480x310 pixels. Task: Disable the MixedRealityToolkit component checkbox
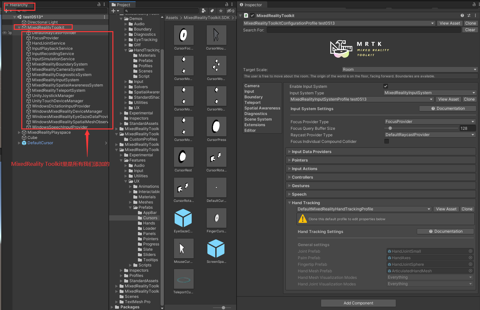click(252, 15)
